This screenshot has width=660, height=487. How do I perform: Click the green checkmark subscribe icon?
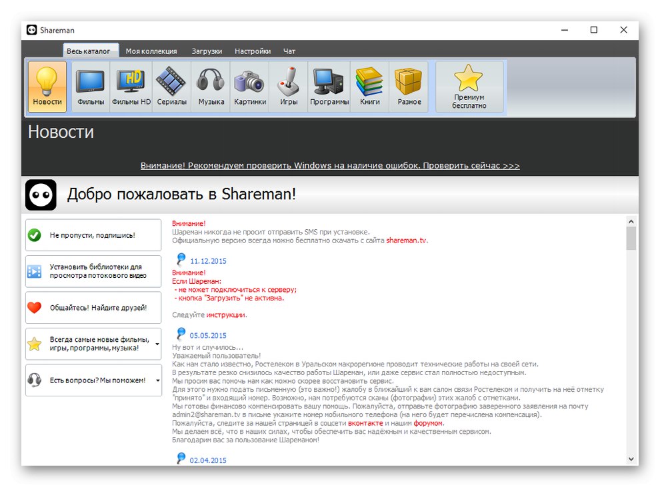point(35,235)
